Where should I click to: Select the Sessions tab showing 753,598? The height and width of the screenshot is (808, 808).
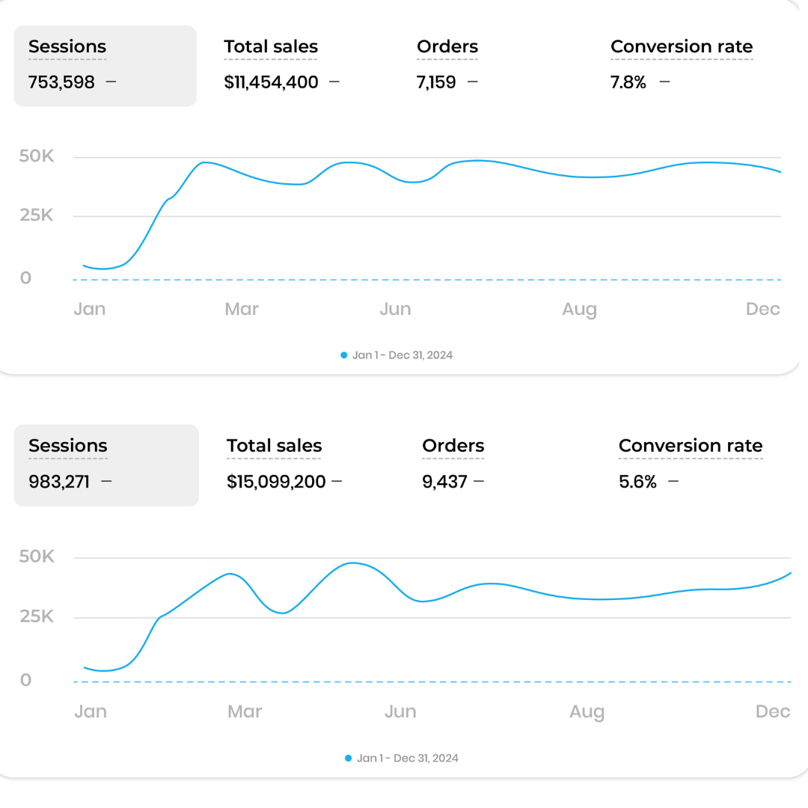coord(105,66)
